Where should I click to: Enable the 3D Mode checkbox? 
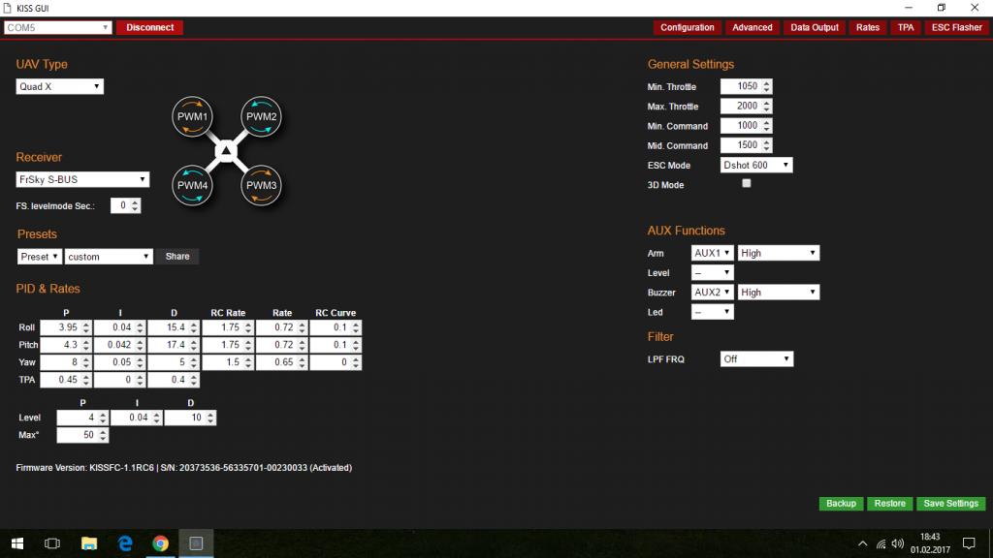(x=746, y=183)
